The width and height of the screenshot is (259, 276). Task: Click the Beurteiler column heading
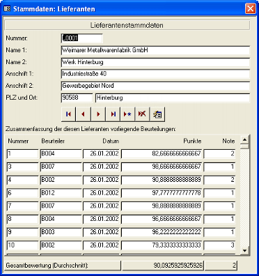[x=53, y=141]
